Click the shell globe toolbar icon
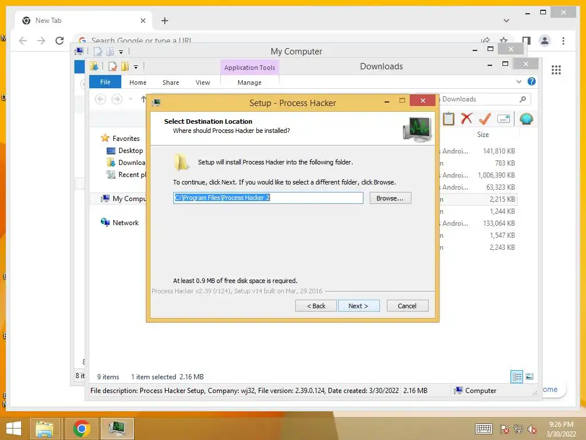The height and width of the screenshot is (440, 586). point(526,119)
